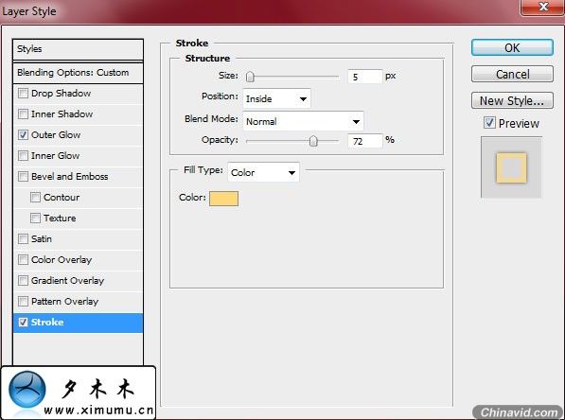This screenshot has height=420, width=565.
Task: Tick the Contour checkbox
Action: pos(35,198)
